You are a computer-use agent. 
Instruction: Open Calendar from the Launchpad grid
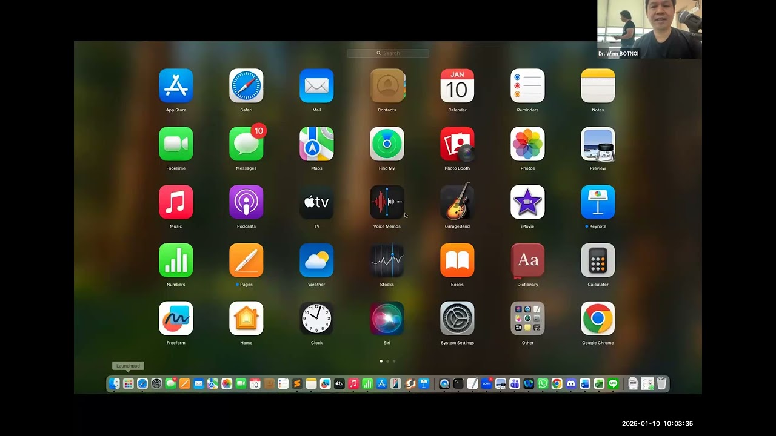coord(457,85)
